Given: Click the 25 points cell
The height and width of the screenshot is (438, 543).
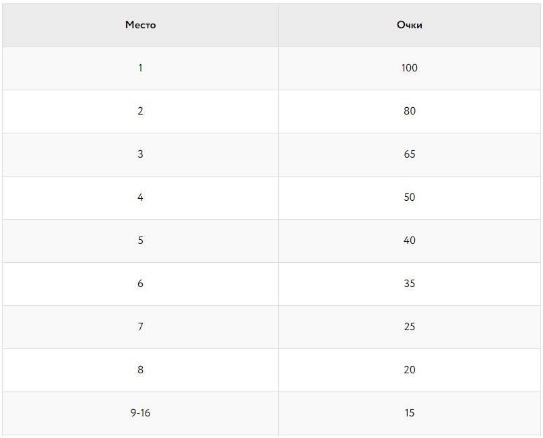Looking at the screenshot, I should tap(410, 327).
